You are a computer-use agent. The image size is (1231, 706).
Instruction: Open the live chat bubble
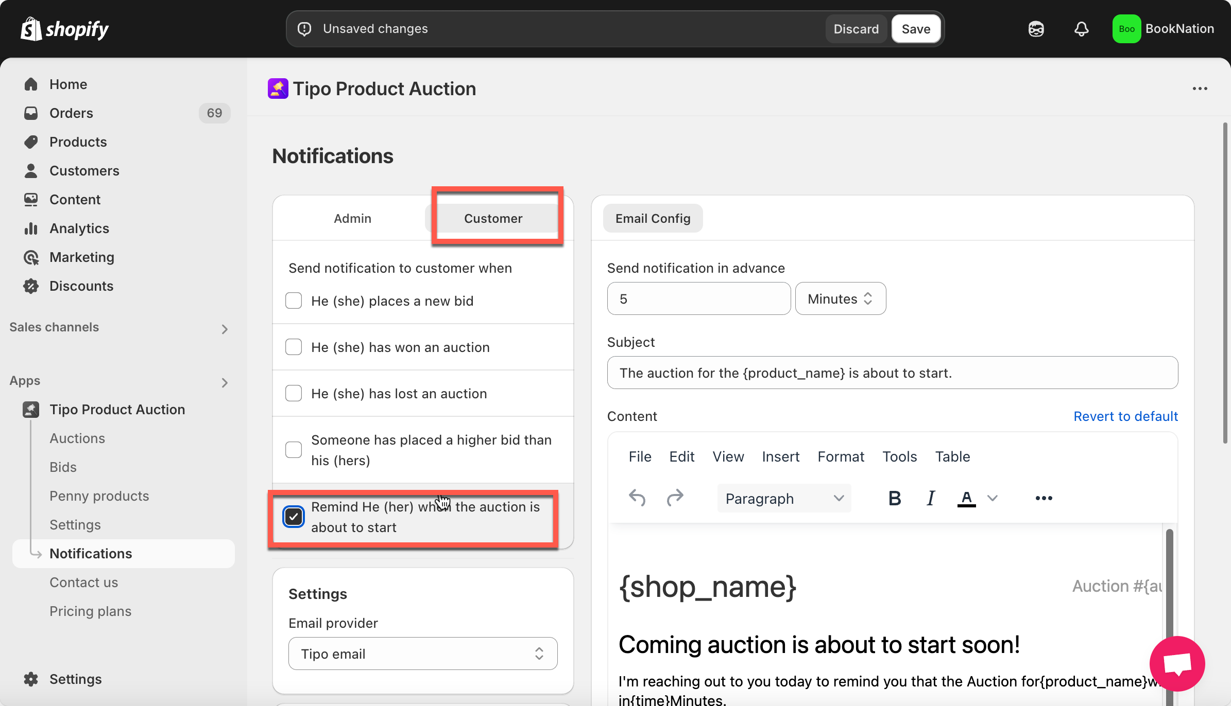pyautogui.click(x=1177, y=663)
